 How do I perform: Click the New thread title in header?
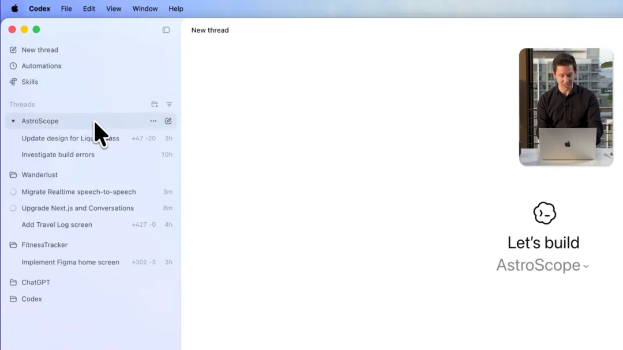210,30
